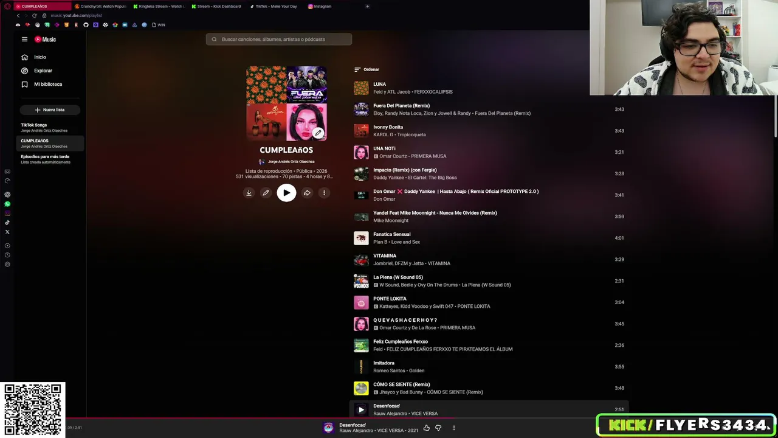Open Instagram in the browser sidebar
Viewport: 778px width, 438px height.
[x=7, y=214]
